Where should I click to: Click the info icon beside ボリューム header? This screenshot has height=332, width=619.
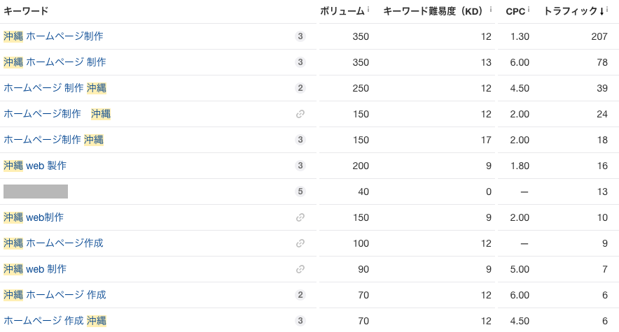[368, 10]
